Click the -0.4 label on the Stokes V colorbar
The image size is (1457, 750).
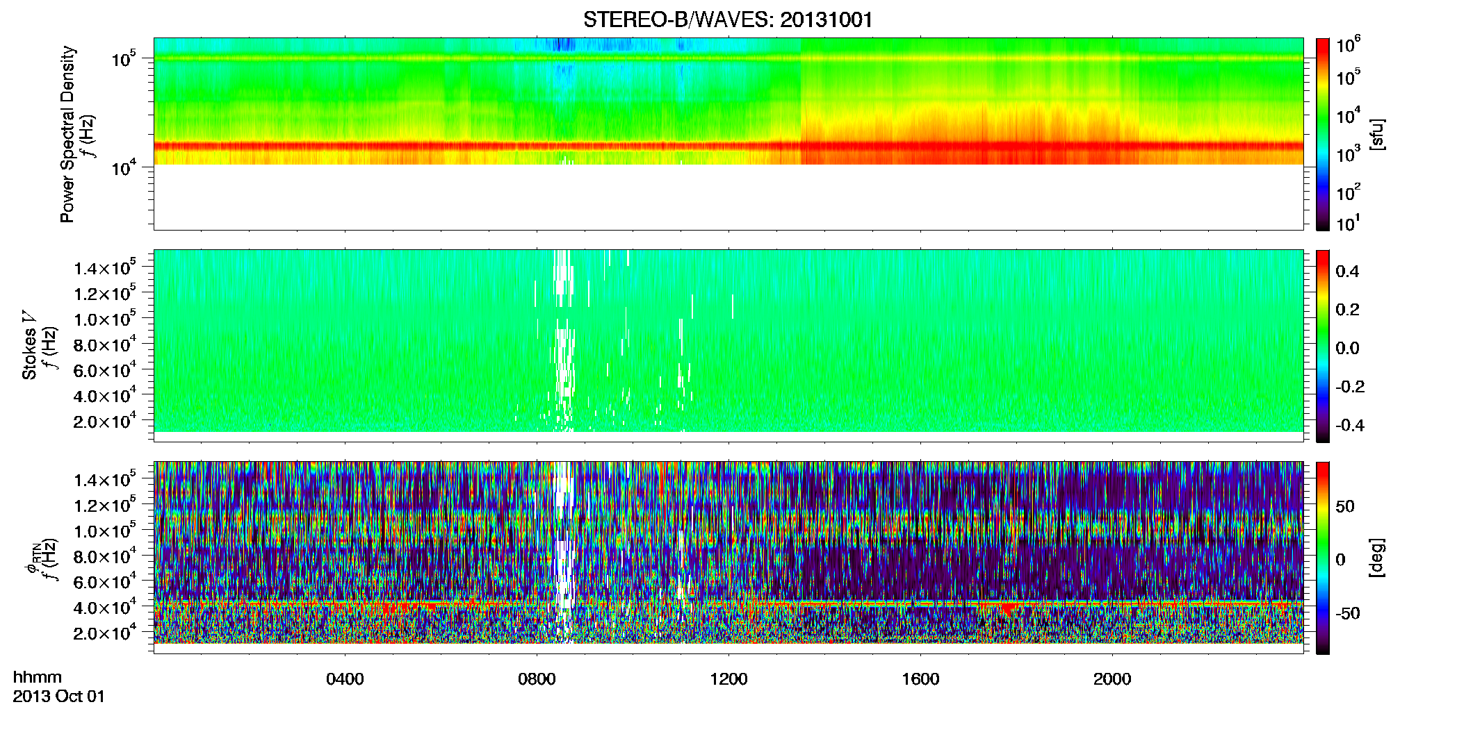point(1350,425)
